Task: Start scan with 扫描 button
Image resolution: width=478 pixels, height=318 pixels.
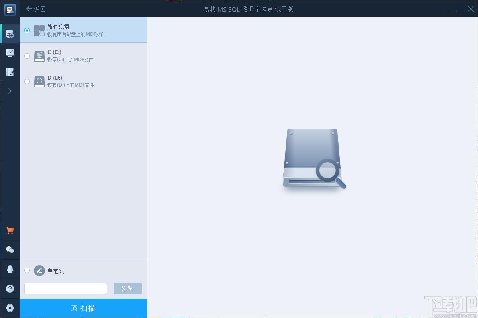Action: coord(83,308)
